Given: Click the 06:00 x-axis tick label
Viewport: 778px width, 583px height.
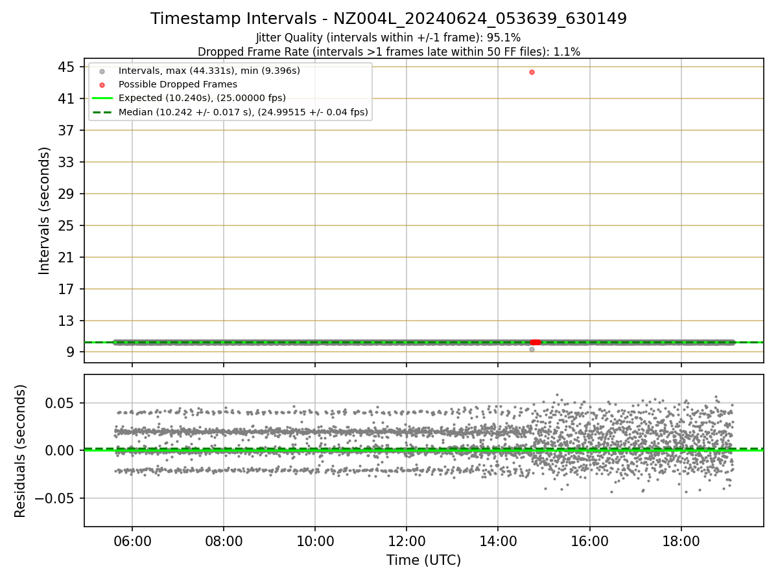Looking at the screenshot, I should click(x=132, y=540).
